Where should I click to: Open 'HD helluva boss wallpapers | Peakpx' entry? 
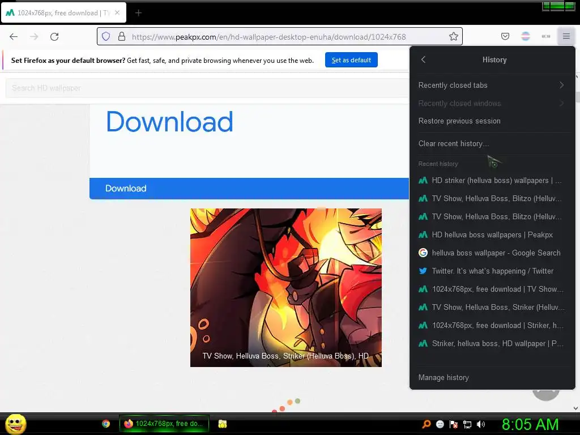(492, 235)
